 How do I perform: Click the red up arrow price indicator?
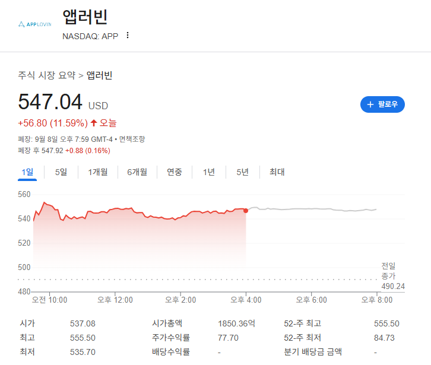tap(93, 123)
